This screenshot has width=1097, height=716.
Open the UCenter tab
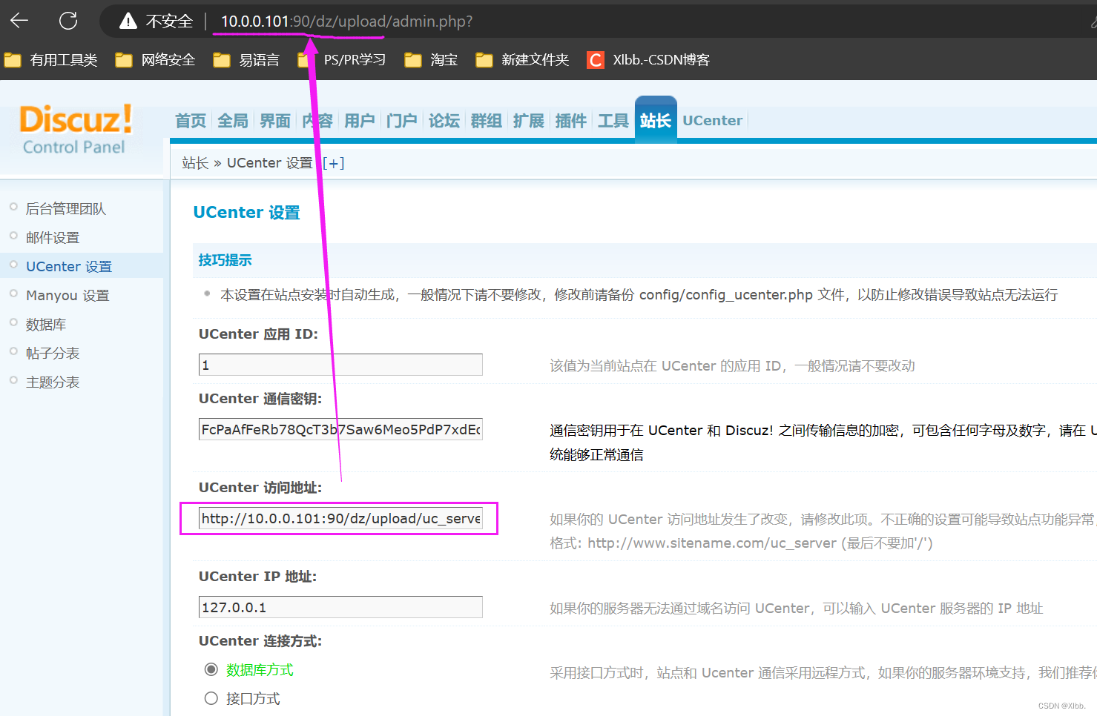click(x=711, y=120)
